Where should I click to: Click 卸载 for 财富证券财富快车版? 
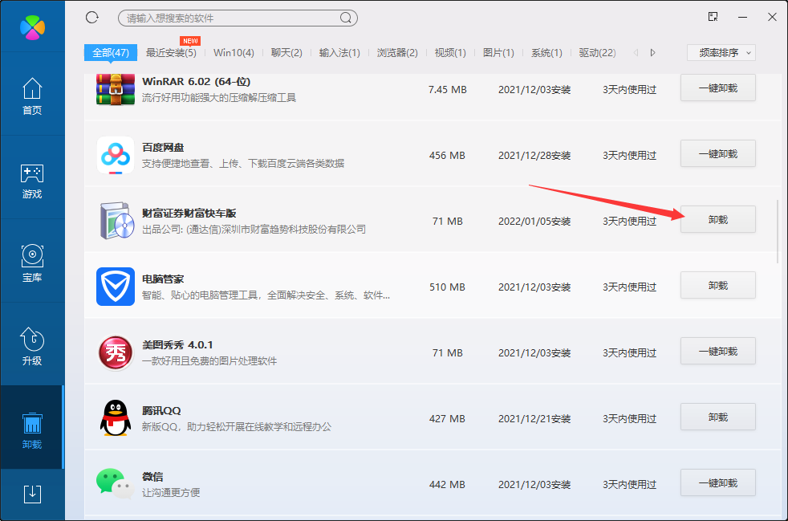718,219
